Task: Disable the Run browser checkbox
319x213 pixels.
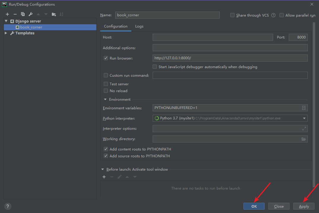Action: [x=106, y=58]
